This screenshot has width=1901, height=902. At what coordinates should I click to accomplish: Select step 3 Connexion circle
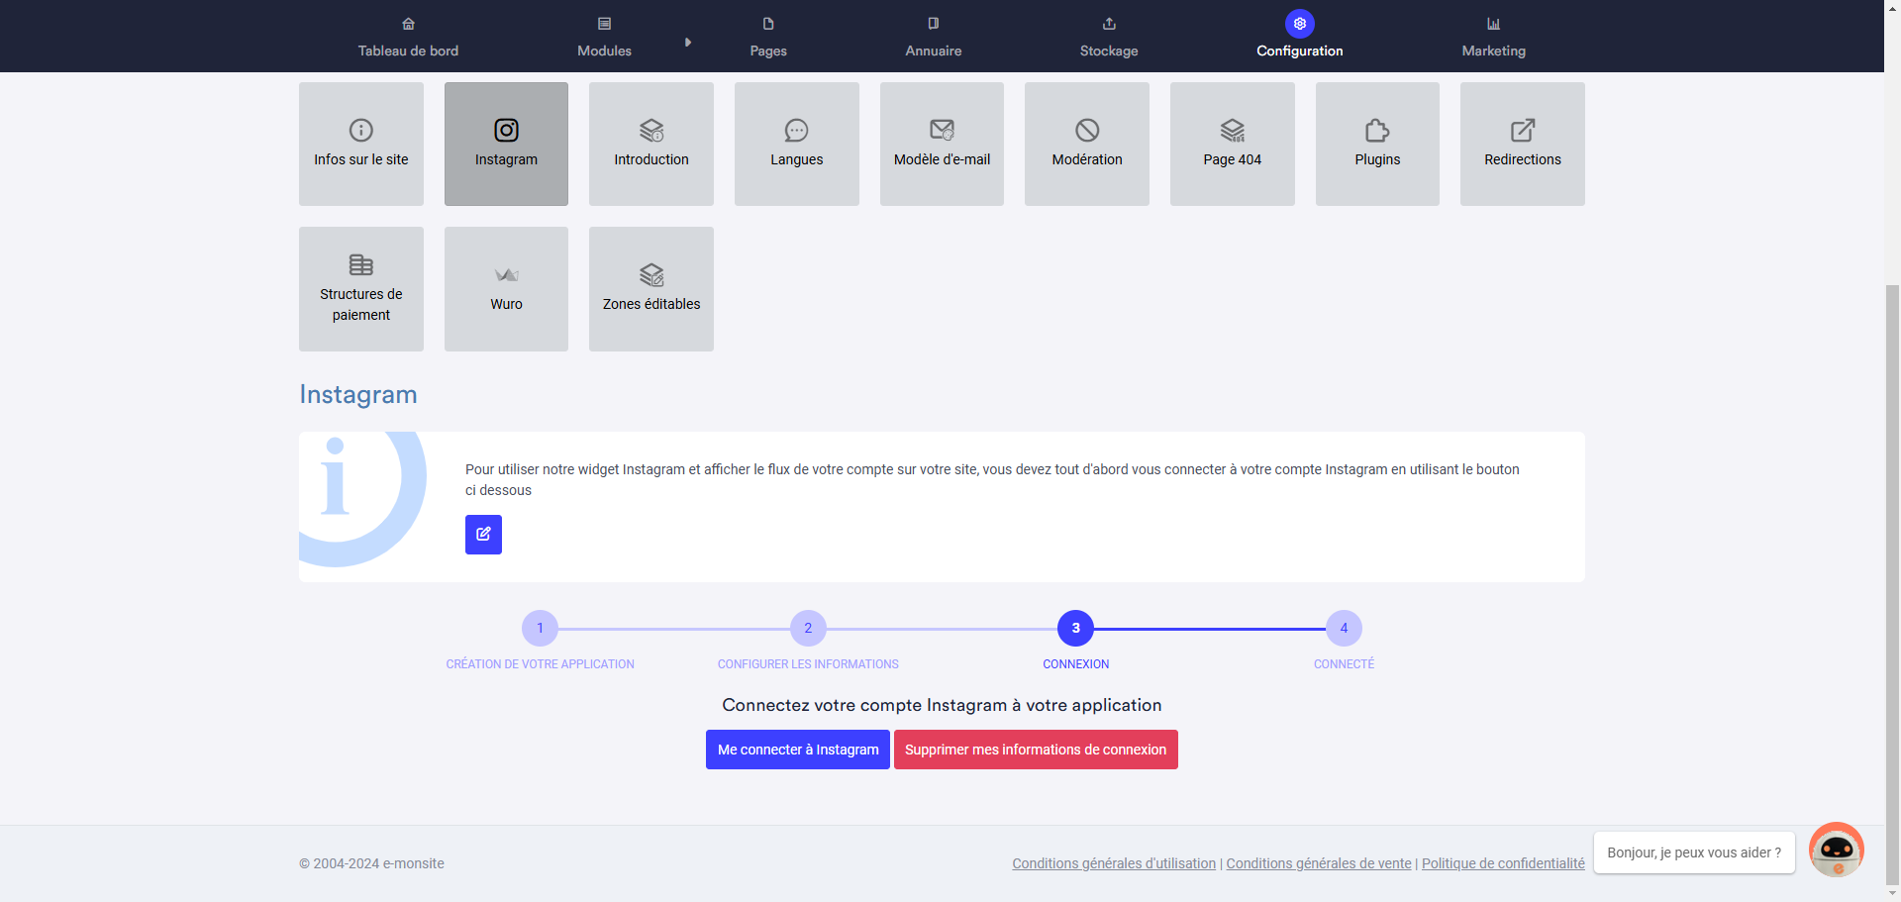tap(1075, 628)
